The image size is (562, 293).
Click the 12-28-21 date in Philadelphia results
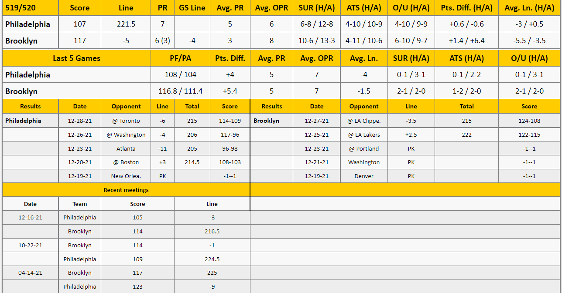coord(80,121)
